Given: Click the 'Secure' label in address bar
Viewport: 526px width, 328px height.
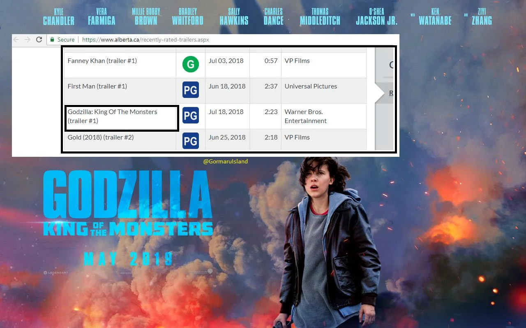Looking at the screenshot, I should (66, 40).
